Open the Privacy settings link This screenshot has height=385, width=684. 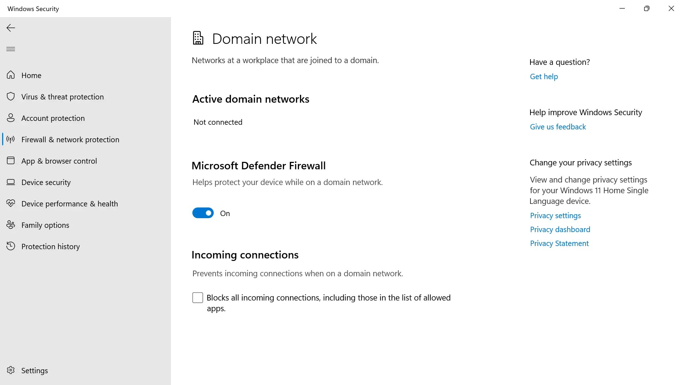coord(555,216)
